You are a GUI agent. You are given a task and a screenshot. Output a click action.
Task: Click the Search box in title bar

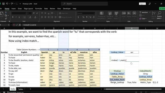click(x=84, y=4)
